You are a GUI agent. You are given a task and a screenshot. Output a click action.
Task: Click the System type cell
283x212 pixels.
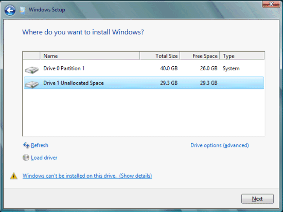231,69
